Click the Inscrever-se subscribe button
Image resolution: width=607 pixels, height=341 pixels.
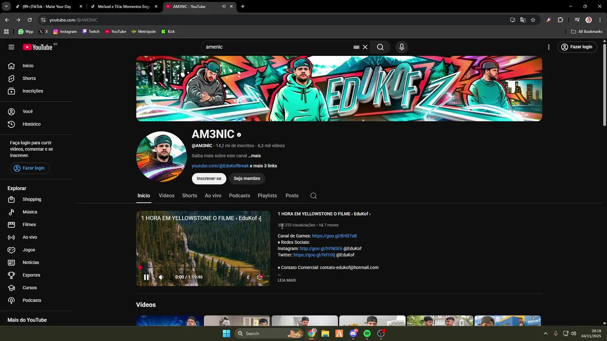pos(209,179)
